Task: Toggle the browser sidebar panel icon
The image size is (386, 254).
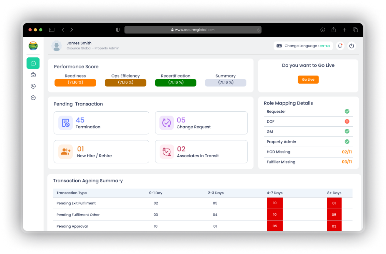Action: pos(52,30)
